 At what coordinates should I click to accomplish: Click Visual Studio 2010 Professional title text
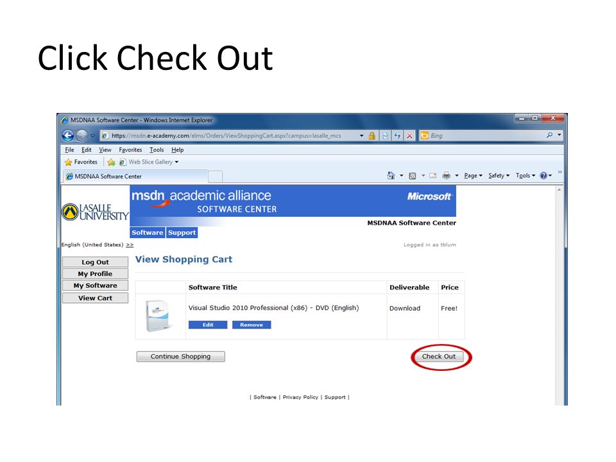tap(273, 308)
